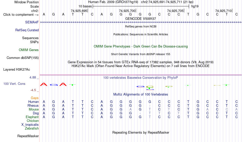Click 'RefSeq genes from NCBI' title
Screen dimensions: 242x142
click(x=141, y=26)
